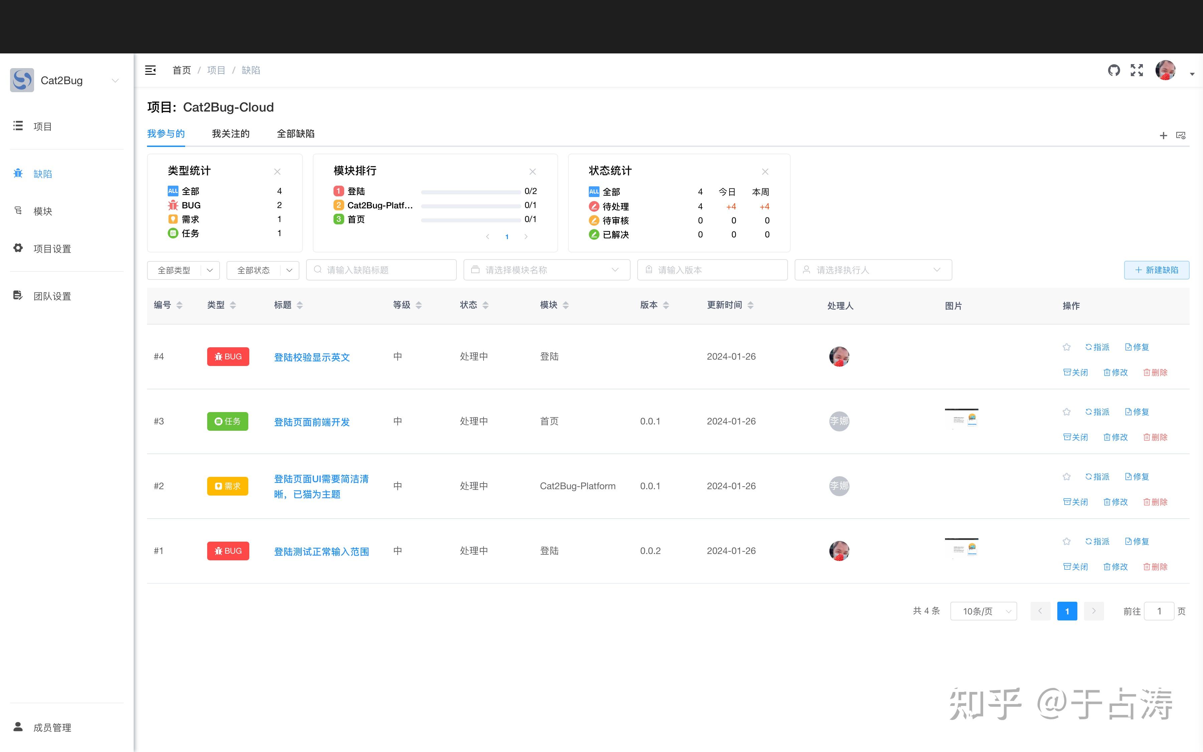
Task: Toggle fullscreen mode icon
Action: click(x=1137, y=70)
